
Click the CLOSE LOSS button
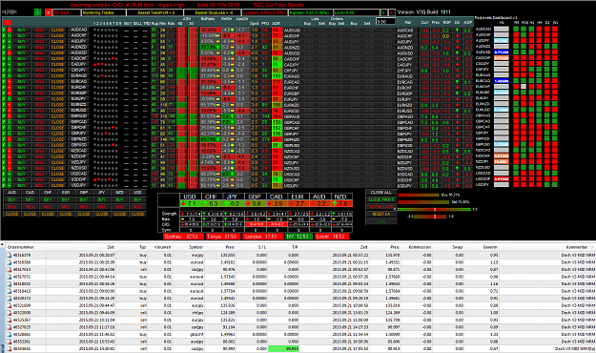380,207
